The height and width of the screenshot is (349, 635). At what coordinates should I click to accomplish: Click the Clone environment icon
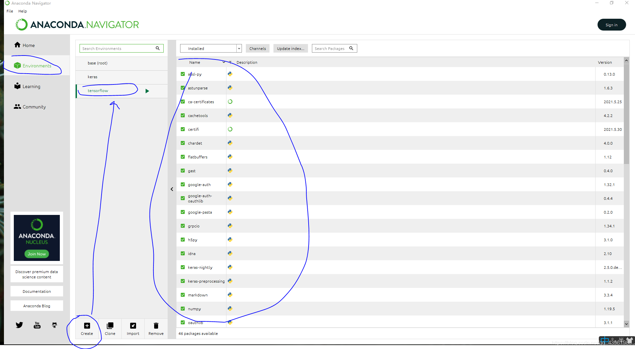[x=110, y=326]
